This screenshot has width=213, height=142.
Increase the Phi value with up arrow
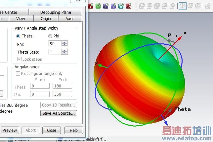coord(64,42)
